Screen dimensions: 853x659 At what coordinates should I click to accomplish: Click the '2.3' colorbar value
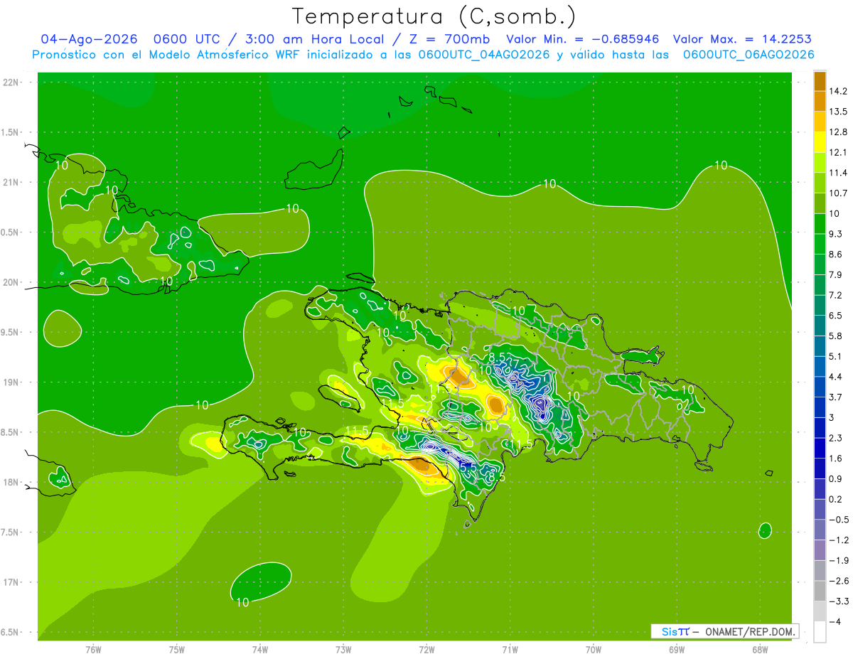tap(835, 438)
